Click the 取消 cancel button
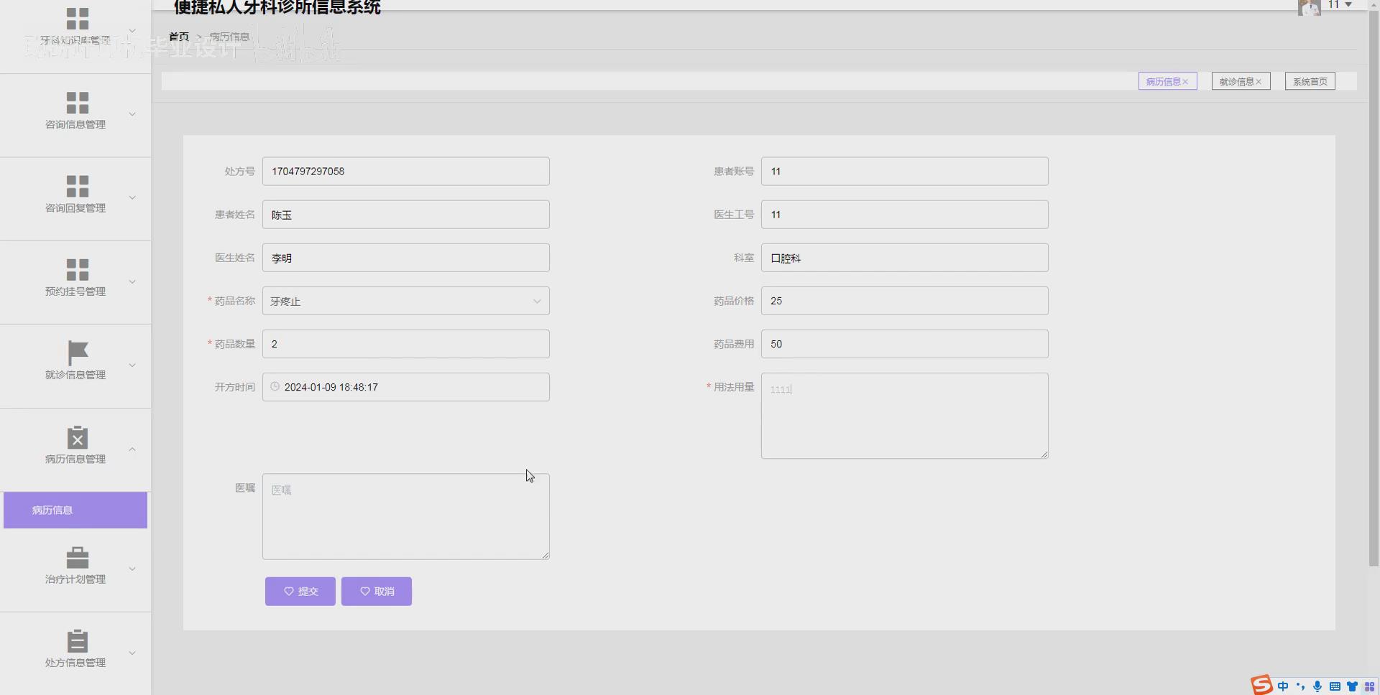This screenshot has height=695, width=1380. 377,592
